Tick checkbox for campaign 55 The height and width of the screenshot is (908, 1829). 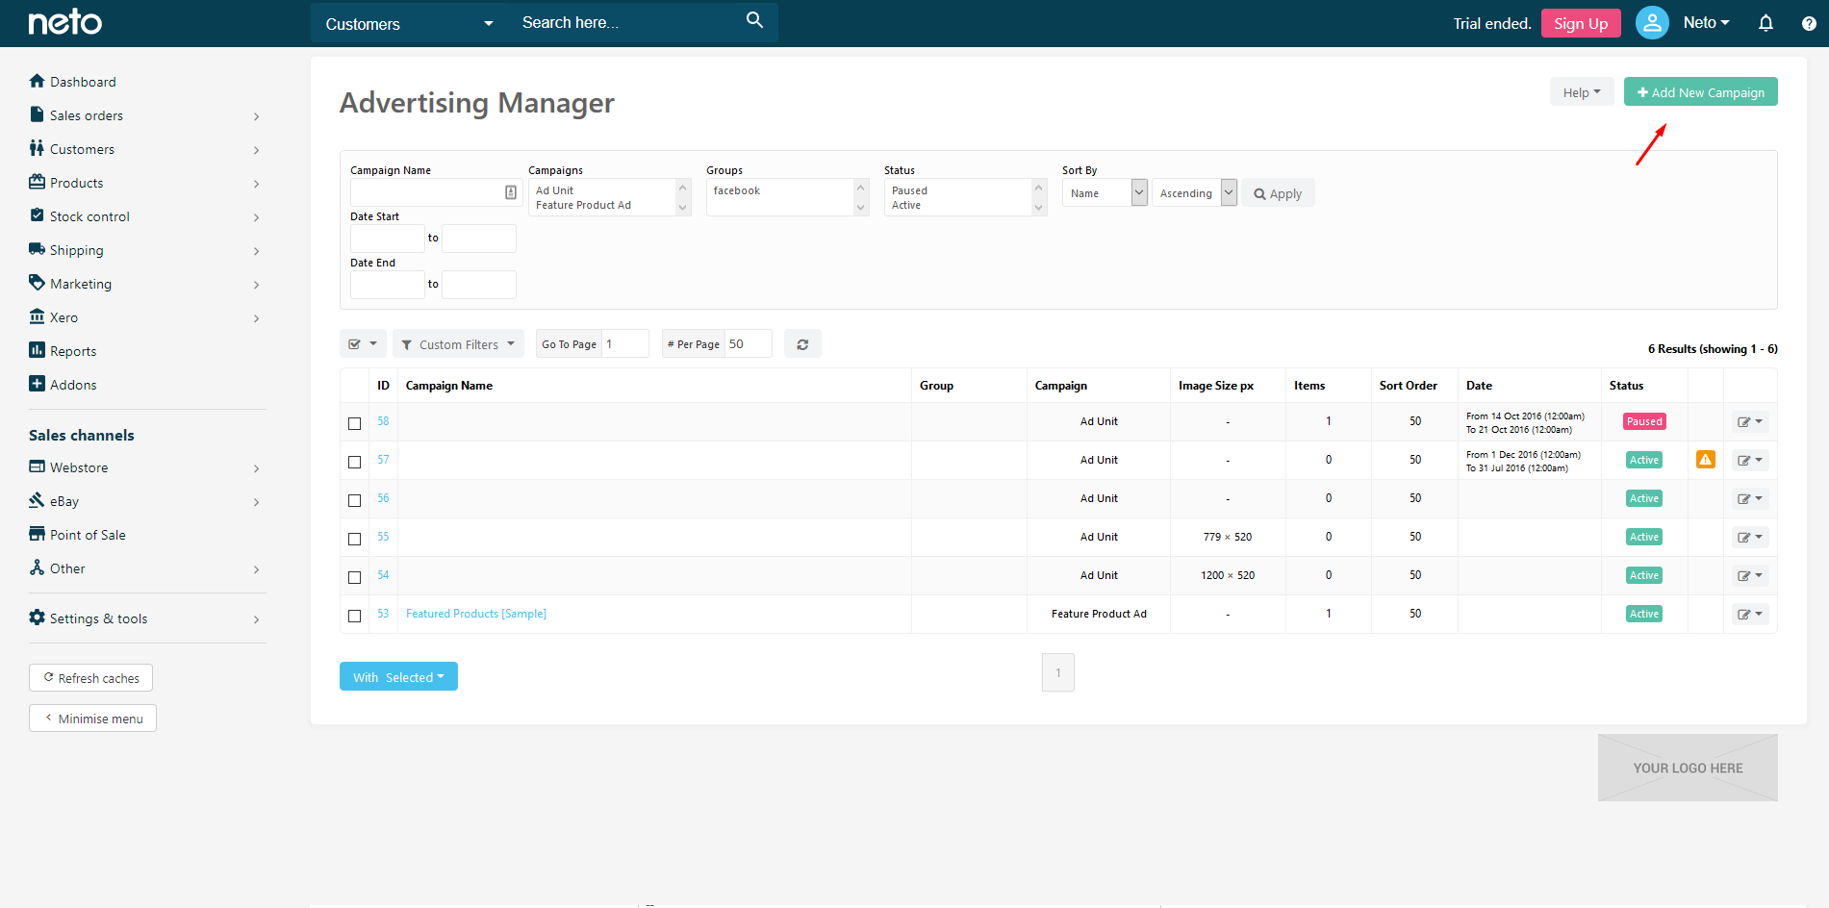click(354, 539)
